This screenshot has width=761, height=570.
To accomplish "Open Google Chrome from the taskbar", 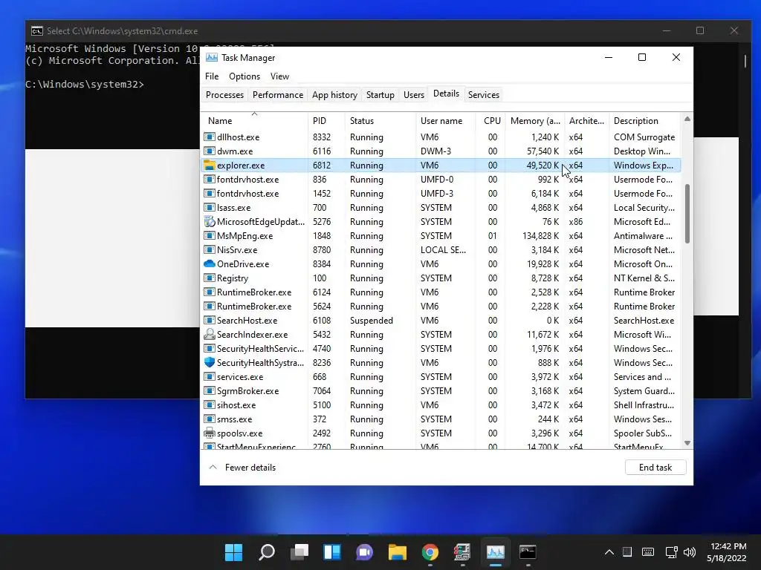I will click(430, 552).
